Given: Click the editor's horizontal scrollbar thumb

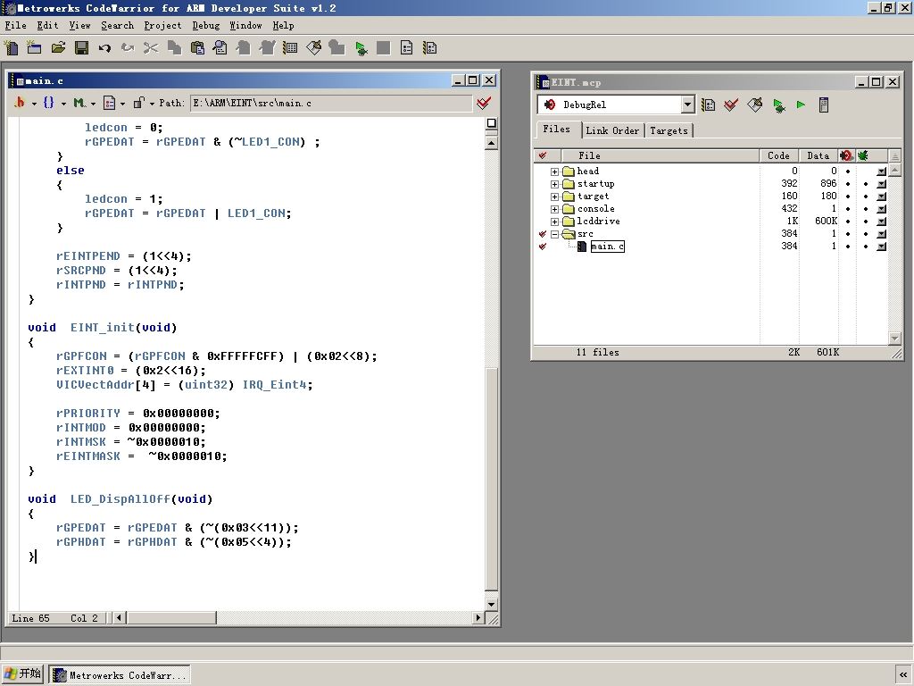Looking at the screenshot, I should click(x=172, y=618).
